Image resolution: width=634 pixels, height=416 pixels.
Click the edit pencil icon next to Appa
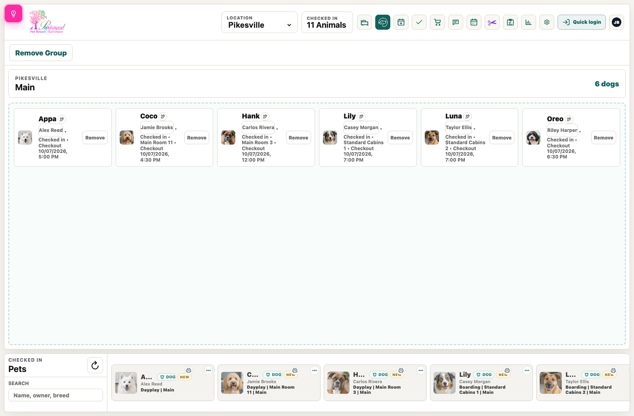click(x=62, y=119)
